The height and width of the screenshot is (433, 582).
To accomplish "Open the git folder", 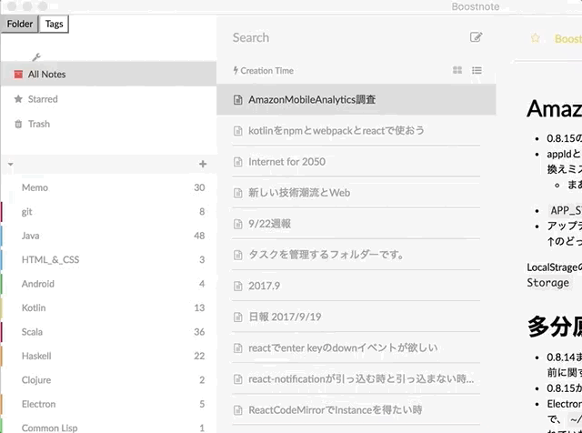I will [x=108, y=212].
